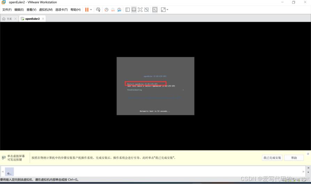Image resolution: width=311 pixels, height=184 pixels.
Task: Open the 查看(V) menu
Action: pyautogui.click(x=31, y=10)
